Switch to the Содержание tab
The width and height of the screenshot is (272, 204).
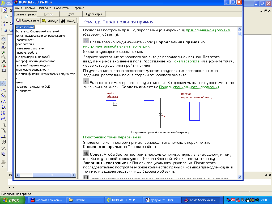pyautogui.click(x=28, y=20)
